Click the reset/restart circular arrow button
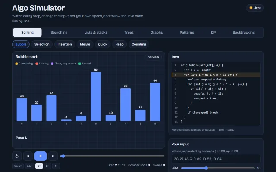Screen dimensions: 276x172 17,156
